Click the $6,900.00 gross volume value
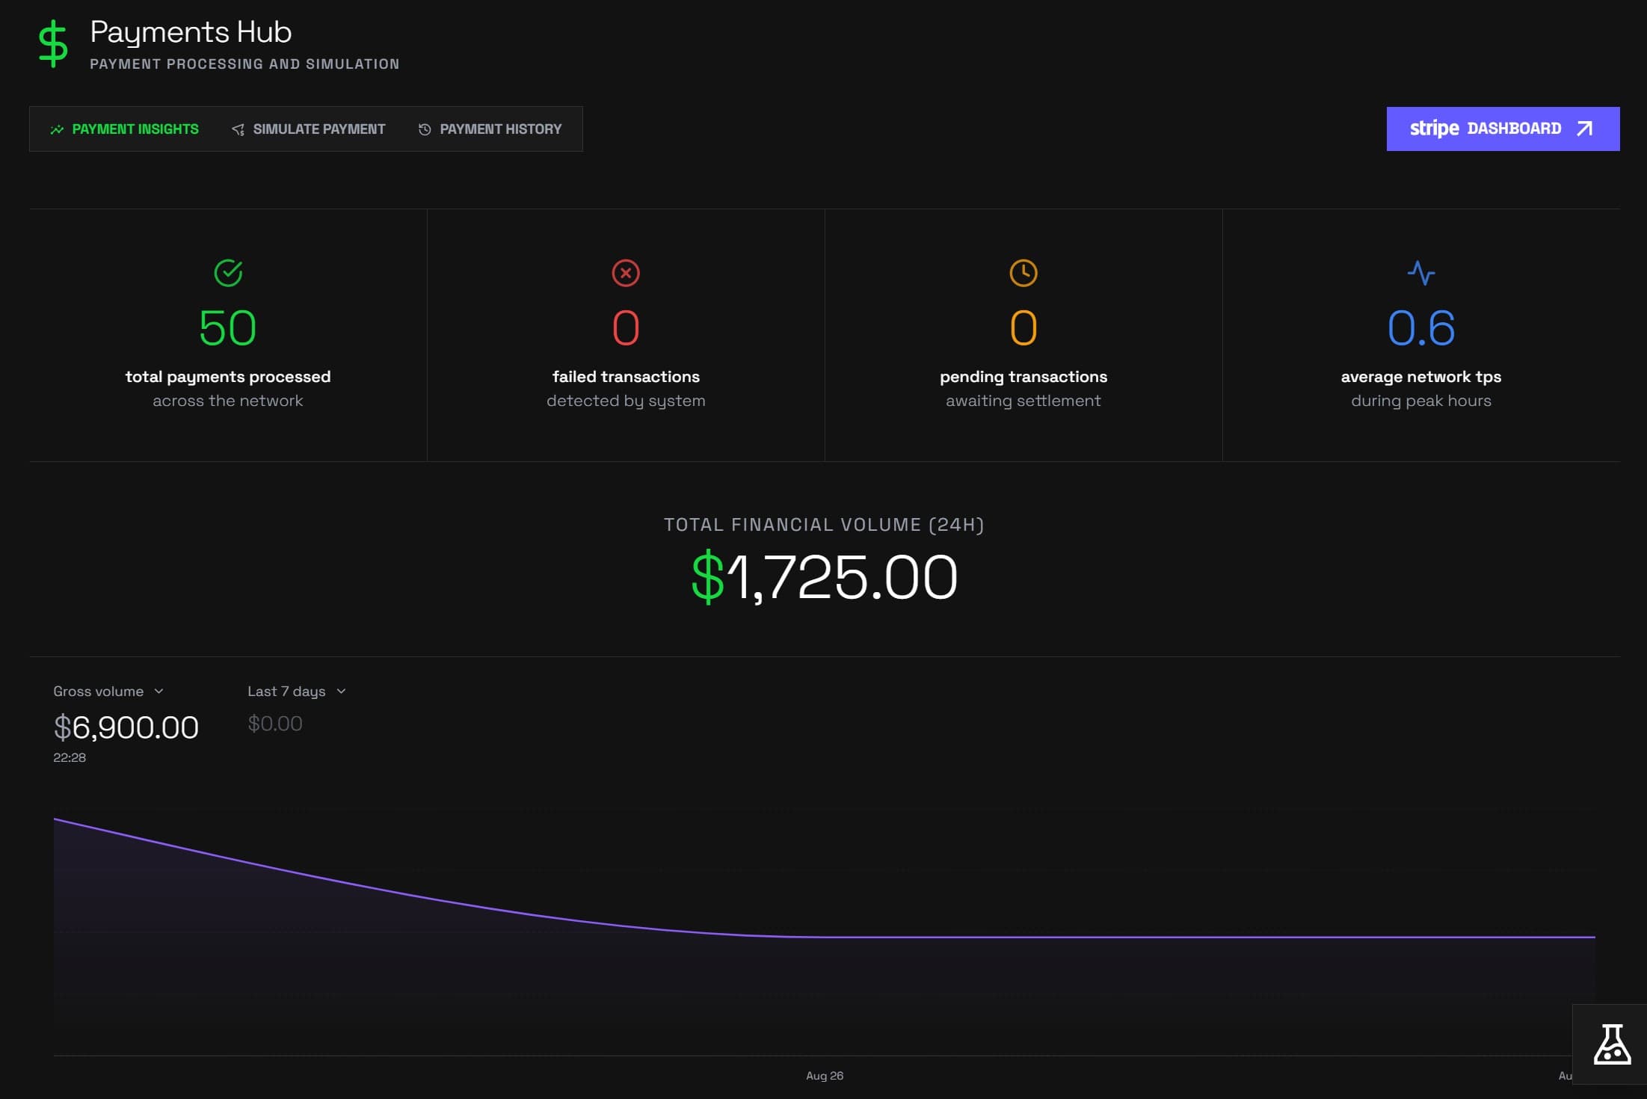1647x1099 pixels. pyautogui.click(x=126, y=727)
